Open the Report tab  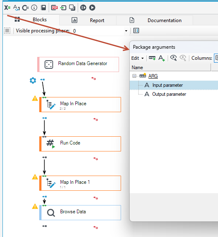pos(88,20)
